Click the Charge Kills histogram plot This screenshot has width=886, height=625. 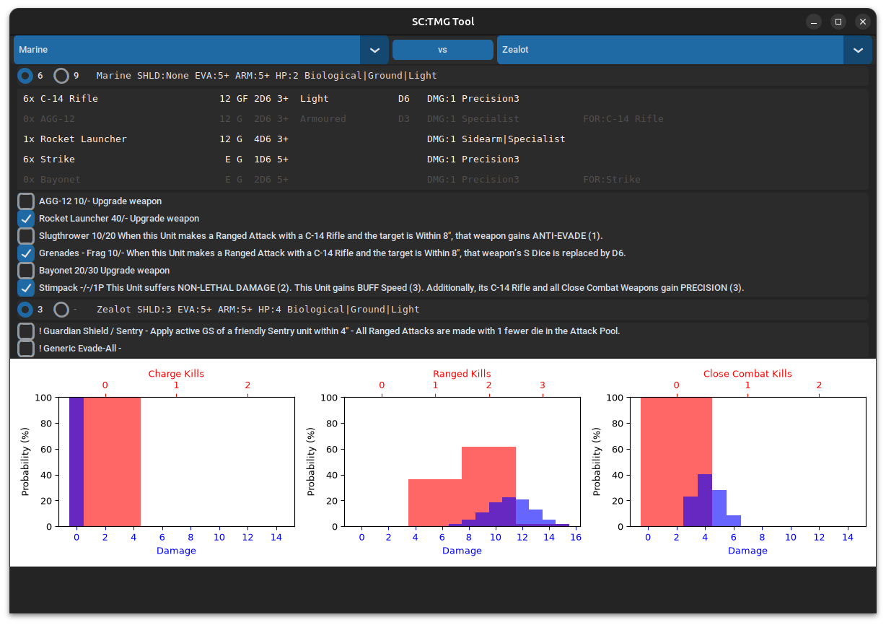(x=176, y=462)
